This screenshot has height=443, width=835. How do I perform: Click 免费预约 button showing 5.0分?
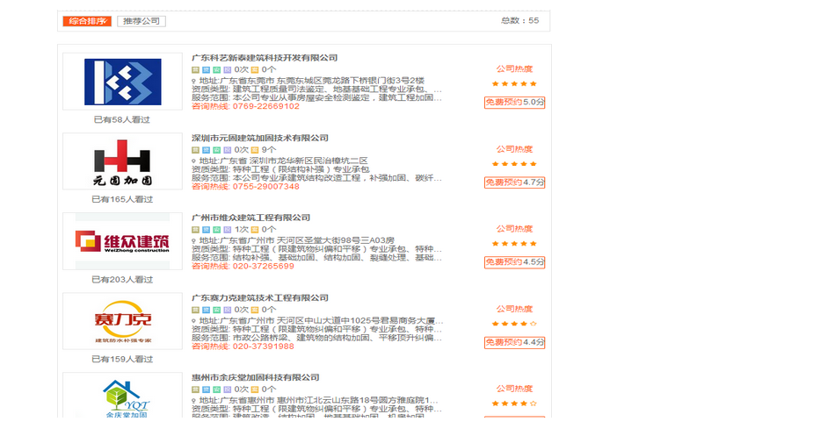(514, 103)
